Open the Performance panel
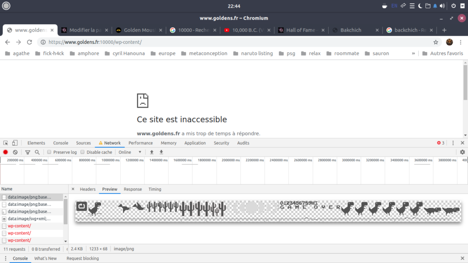 coord(141,143)
